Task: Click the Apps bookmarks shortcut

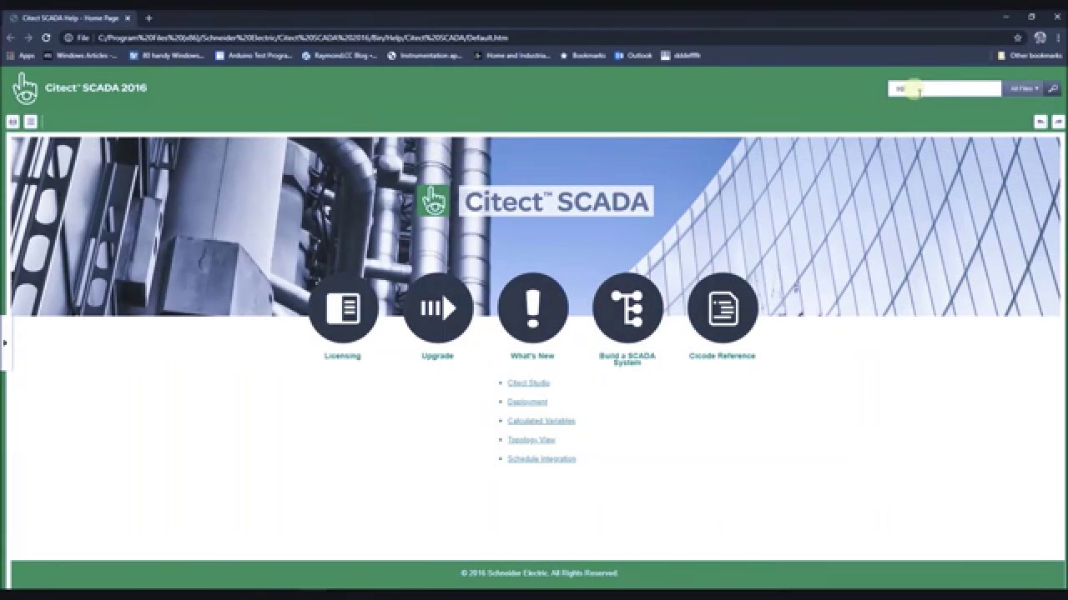Action: click(20, 56)
